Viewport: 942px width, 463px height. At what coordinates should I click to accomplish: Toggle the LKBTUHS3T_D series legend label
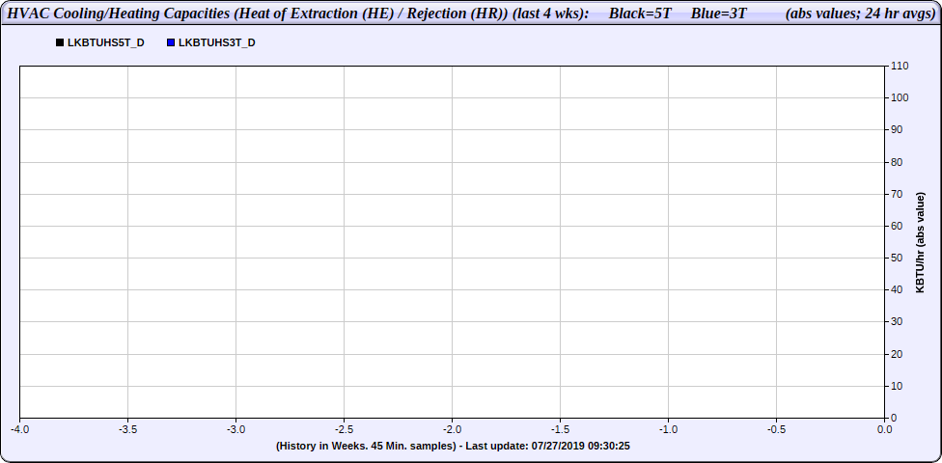(x=217, y=43)
